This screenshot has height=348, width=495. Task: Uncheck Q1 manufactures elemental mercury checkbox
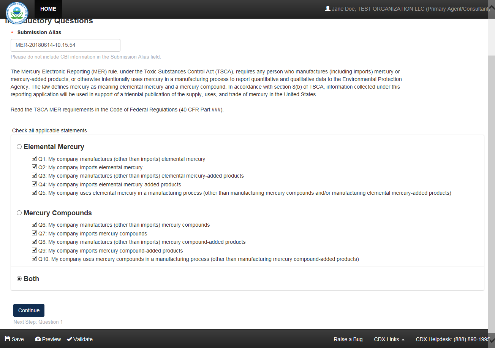click(35, 159)
